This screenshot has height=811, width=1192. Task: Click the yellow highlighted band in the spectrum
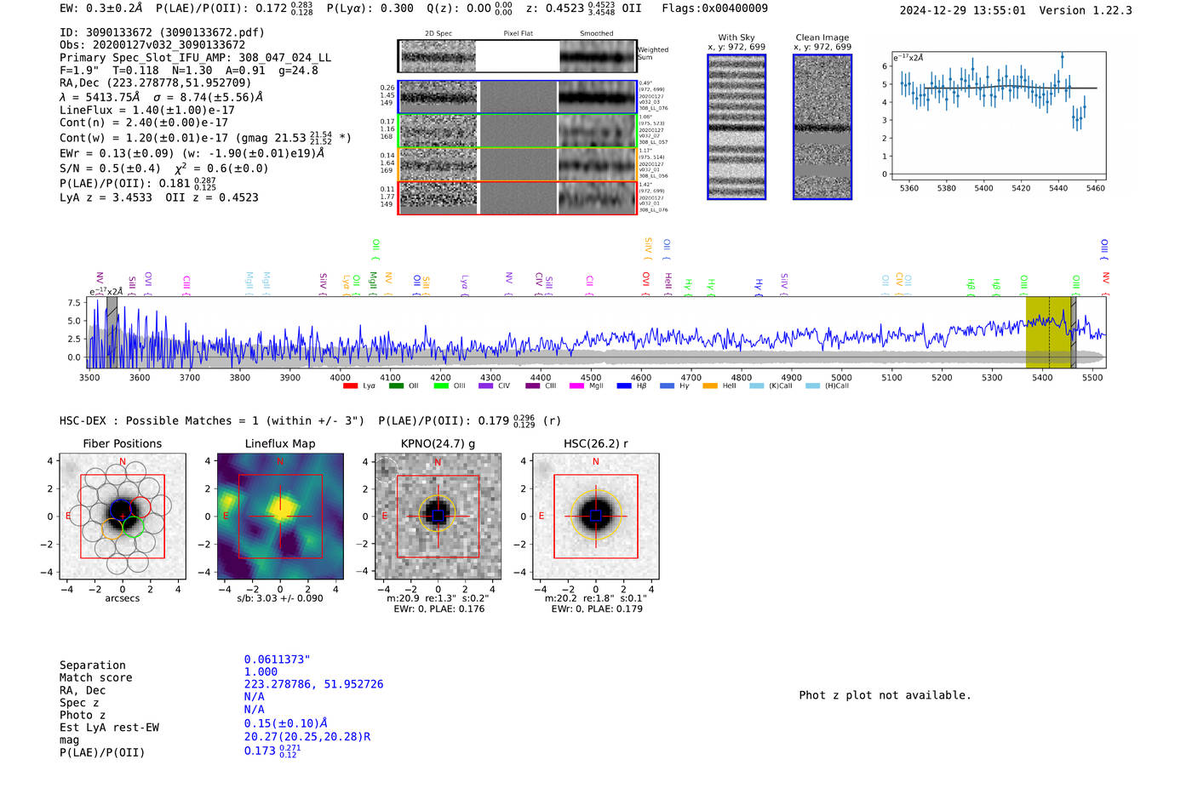click(1047, 332)
